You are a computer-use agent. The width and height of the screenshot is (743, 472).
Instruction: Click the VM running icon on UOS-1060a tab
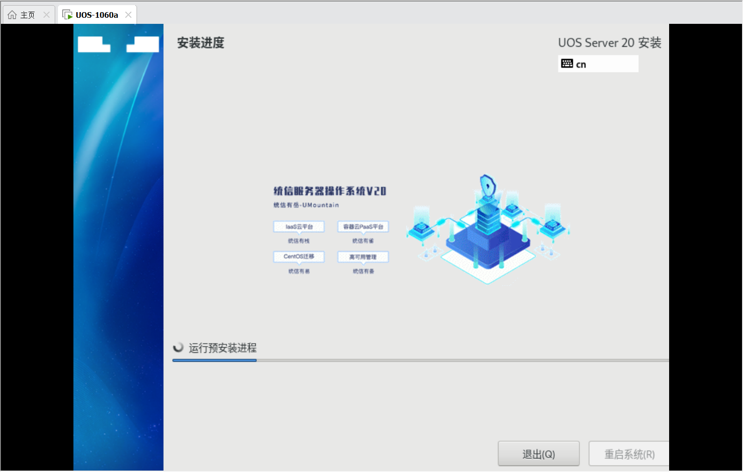67,15
